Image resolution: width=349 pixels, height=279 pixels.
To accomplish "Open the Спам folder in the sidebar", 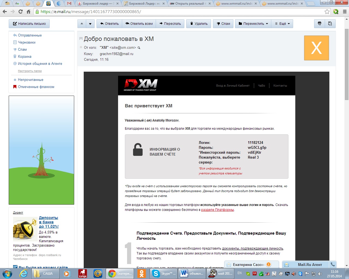I will [22, 50].
